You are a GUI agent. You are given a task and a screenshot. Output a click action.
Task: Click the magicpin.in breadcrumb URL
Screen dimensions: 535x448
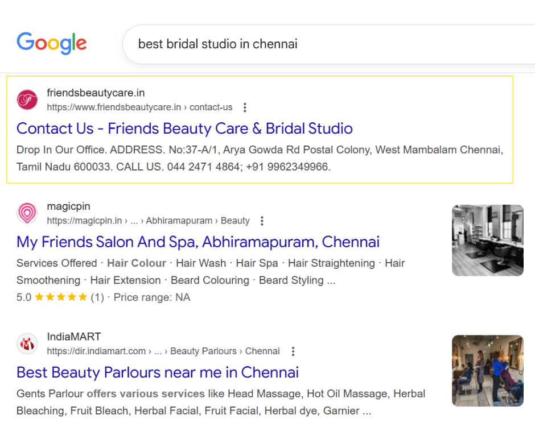tap(148, 221)
